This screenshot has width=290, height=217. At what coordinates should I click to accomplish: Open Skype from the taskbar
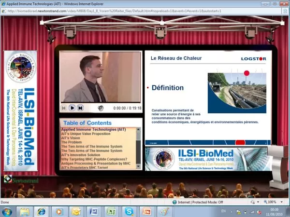(x=129, y=212)
